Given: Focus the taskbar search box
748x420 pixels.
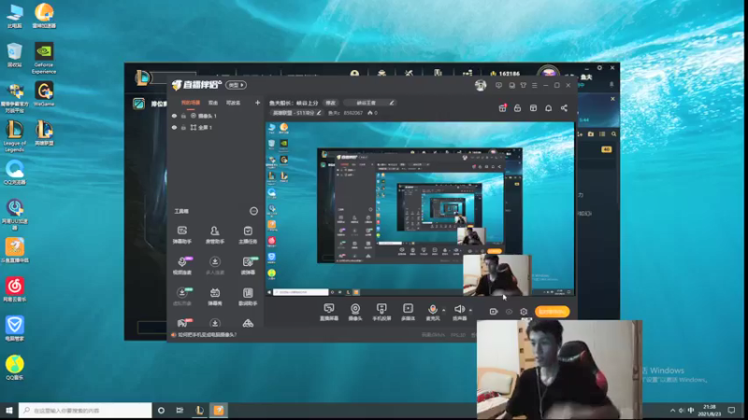Looking at the screenshot, I should [85, 410].
